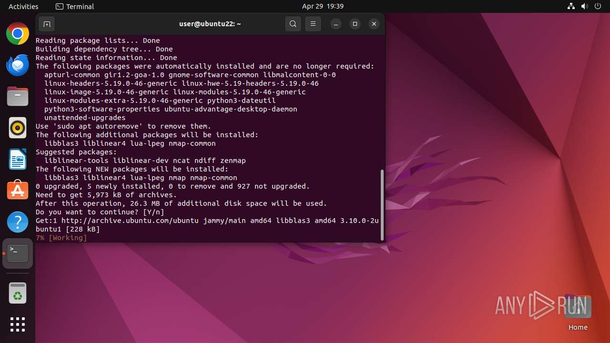Open the Home folder desktop icon

(578, 313)
